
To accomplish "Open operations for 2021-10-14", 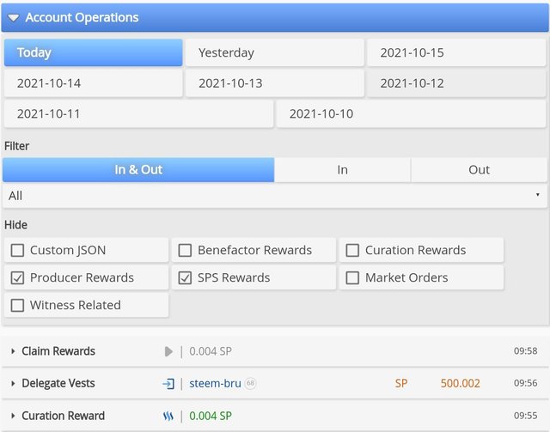I will click(x=94, y=83).
